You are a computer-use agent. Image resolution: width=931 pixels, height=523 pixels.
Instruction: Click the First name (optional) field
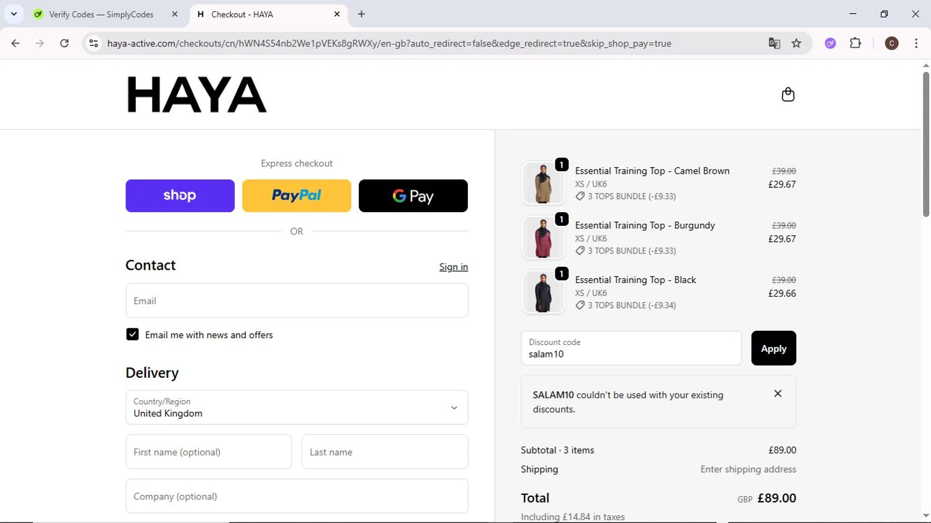coord(209,452)
